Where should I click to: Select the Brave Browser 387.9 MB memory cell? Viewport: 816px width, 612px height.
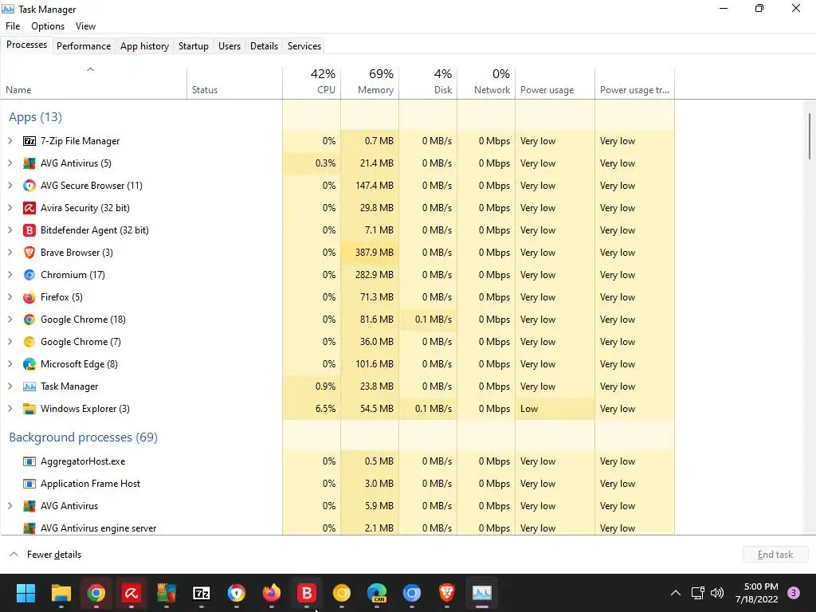[x=370, y=253]
